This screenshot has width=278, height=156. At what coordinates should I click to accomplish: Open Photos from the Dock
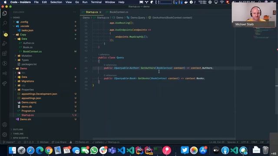[194, 150]
